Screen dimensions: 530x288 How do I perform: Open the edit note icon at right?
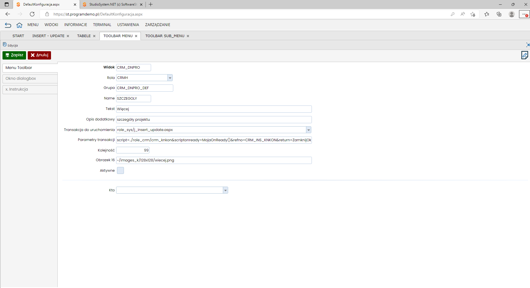524,55
